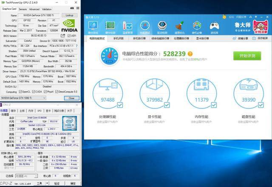
Task: Open the GPU-Z hamburger menu icon
Action: click(x=78, y=8)
